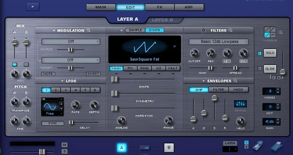
Task: Toggle layer A mix enable button
Action: (15, 65)
